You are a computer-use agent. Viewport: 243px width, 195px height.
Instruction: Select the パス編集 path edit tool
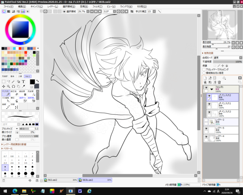pos(6,100)
